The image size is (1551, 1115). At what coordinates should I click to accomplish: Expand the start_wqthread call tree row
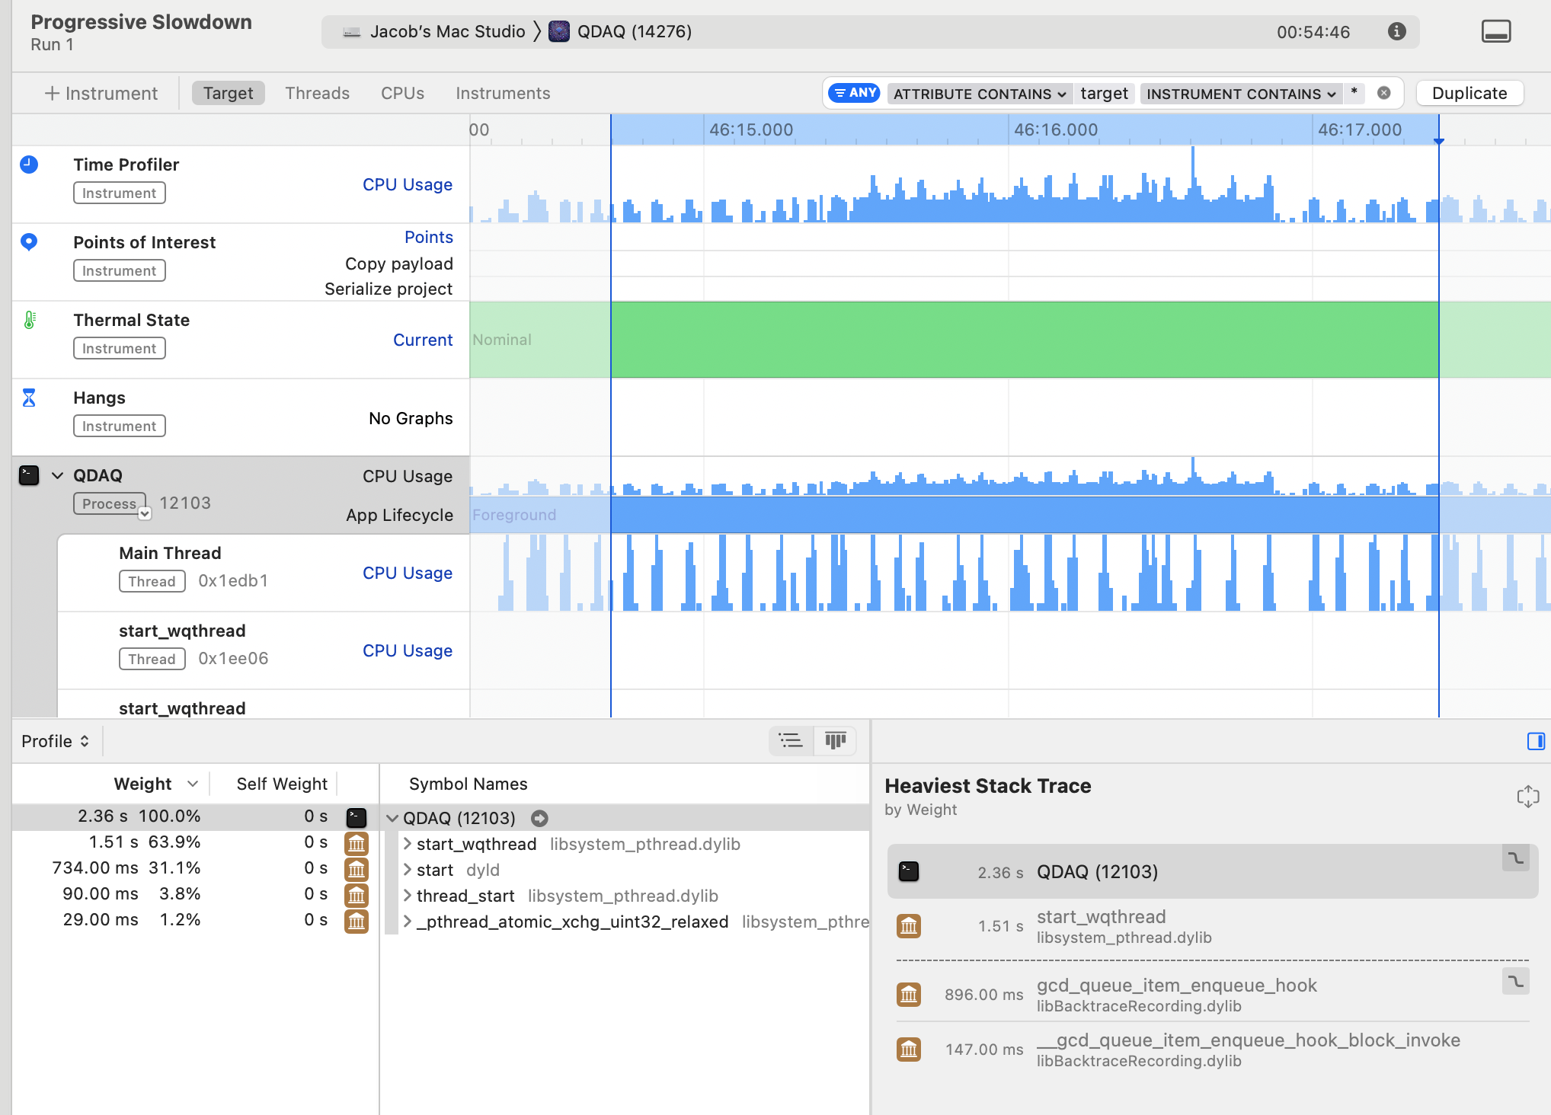pos(408,844)
